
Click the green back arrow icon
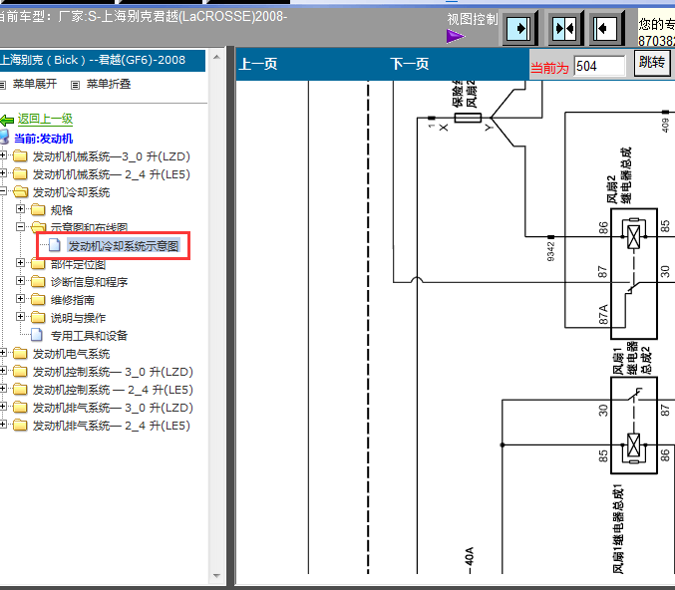point(7,120)
